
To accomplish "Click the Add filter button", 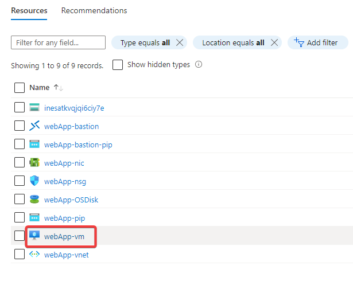I will pyautogui.click(x=317, y=42).
